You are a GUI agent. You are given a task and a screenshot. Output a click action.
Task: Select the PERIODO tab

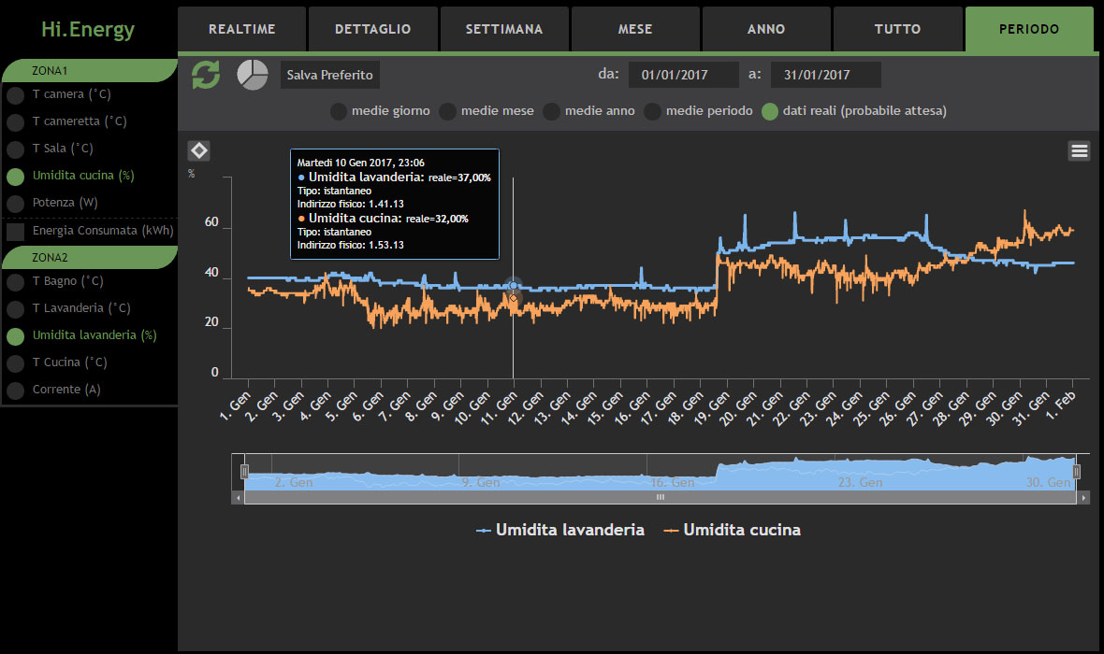click(x=1028, y=29)
